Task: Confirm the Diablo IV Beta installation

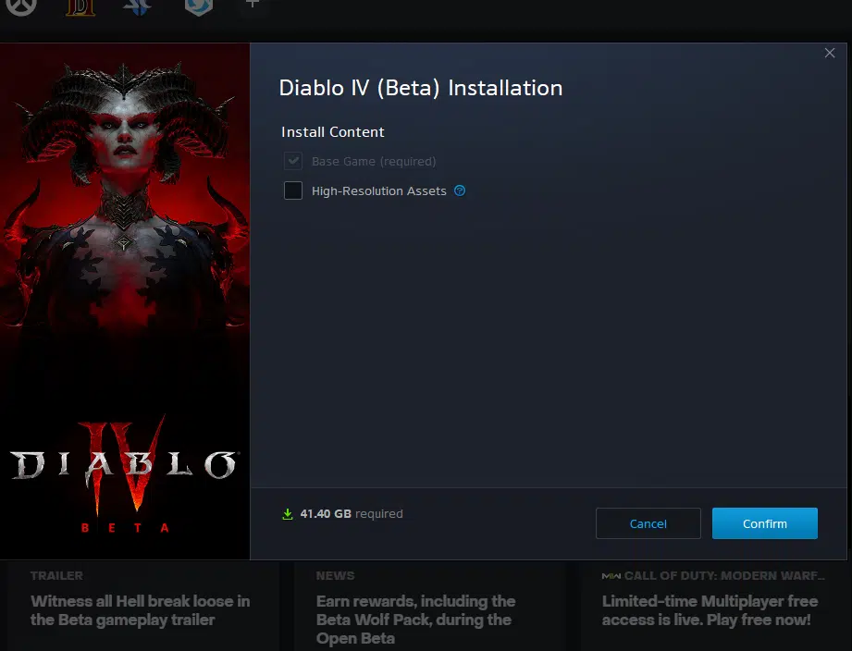Action: click(x=764, y=523)
